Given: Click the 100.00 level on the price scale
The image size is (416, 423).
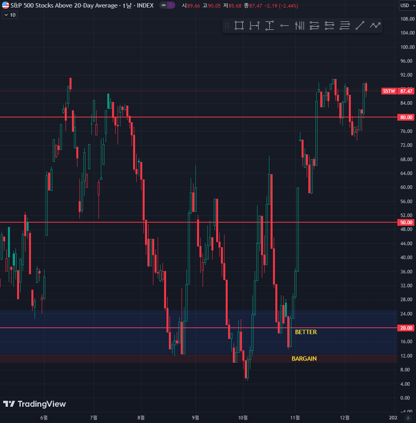Looking at the screenshot, I should [407, 47].
